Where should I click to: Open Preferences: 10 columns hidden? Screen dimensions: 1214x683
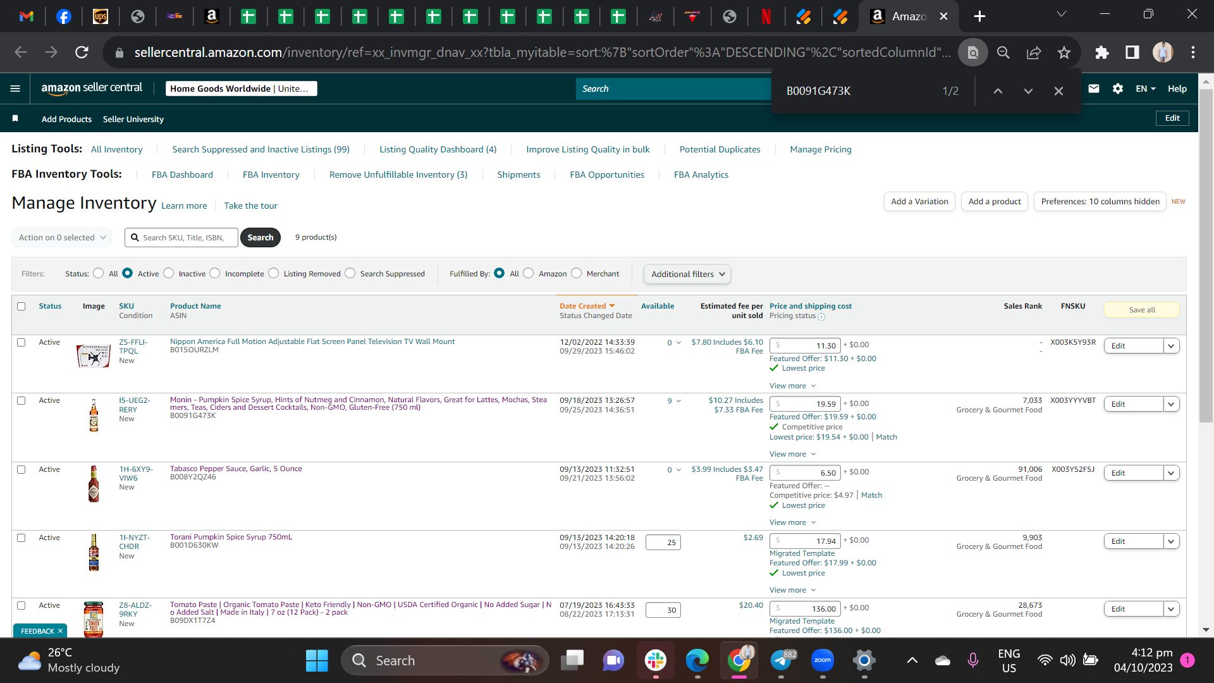coord(1100,202)
